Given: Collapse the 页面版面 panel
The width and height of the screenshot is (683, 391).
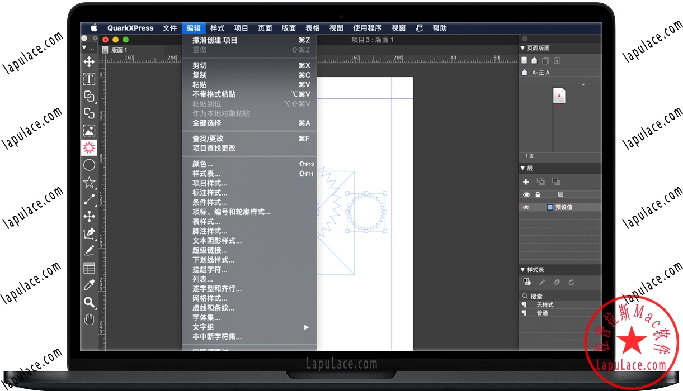Looking at the screenshot, I should [522, 47].
